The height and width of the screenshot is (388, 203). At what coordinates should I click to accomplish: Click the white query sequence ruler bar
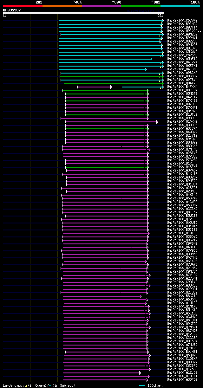(x=84, y=13)
